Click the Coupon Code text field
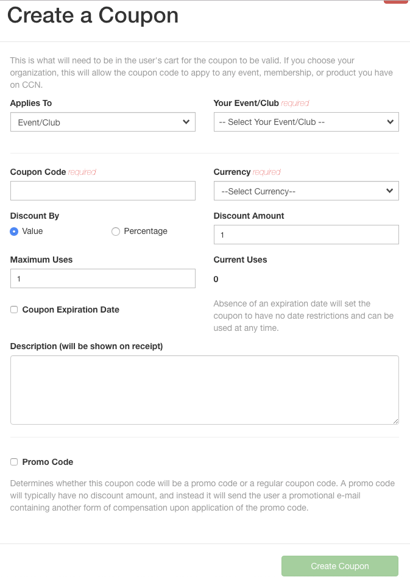 [x=102, y=191]
